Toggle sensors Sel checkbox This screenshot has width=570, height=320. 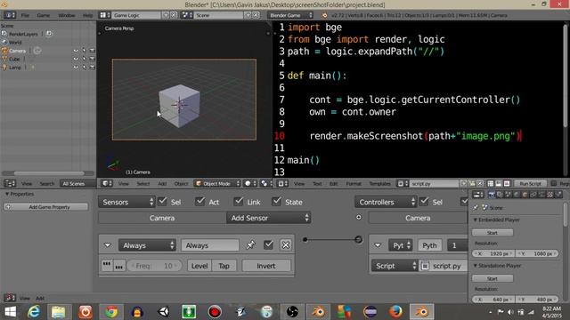(162, 201)
